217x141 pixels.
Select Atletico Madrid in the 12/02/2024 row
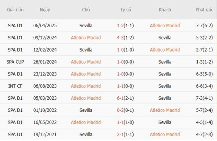[x=165, y=50]
